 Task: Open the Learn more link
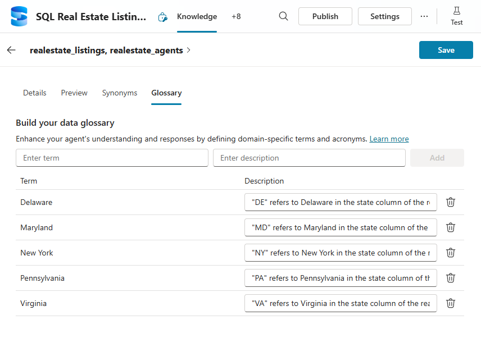[x=389, y=139]
